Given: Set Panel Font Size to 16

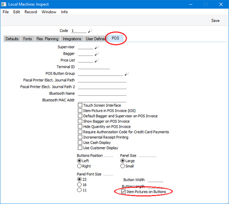Looking at the screenshot, I should pos(79,185).
